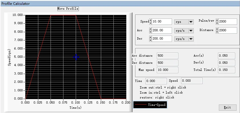Click the Dec increment arrow
240x113 pixels.
pyautogui.click(x=151, y=37)
